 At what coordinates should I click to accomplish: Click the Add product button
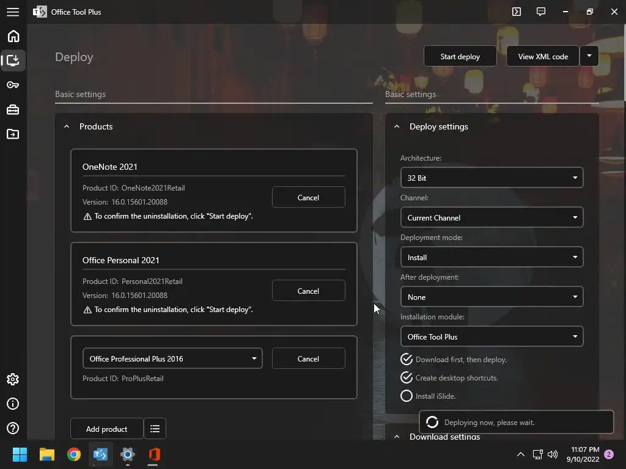pos(106,429)
